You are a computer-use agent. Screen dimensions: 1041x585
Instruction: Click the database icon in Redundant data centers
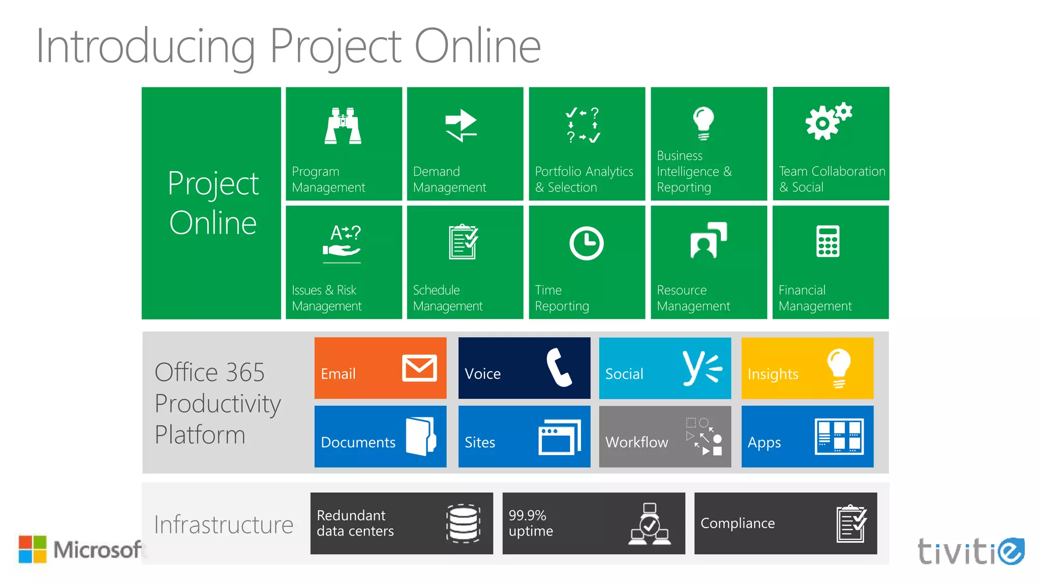click(463, 524)
